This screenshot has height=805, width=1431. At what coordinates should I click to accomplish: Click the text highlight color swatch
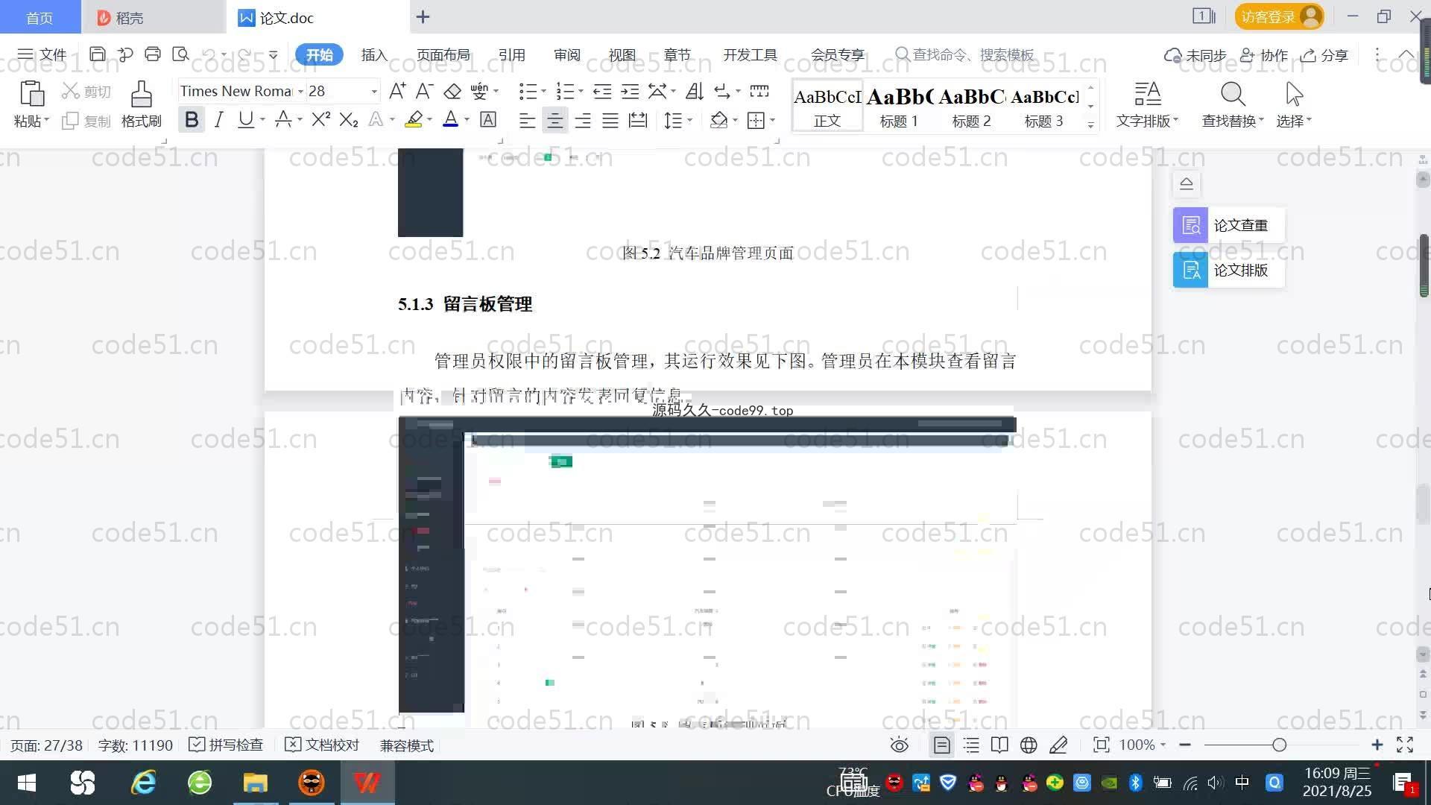click(x=414, y=119)
